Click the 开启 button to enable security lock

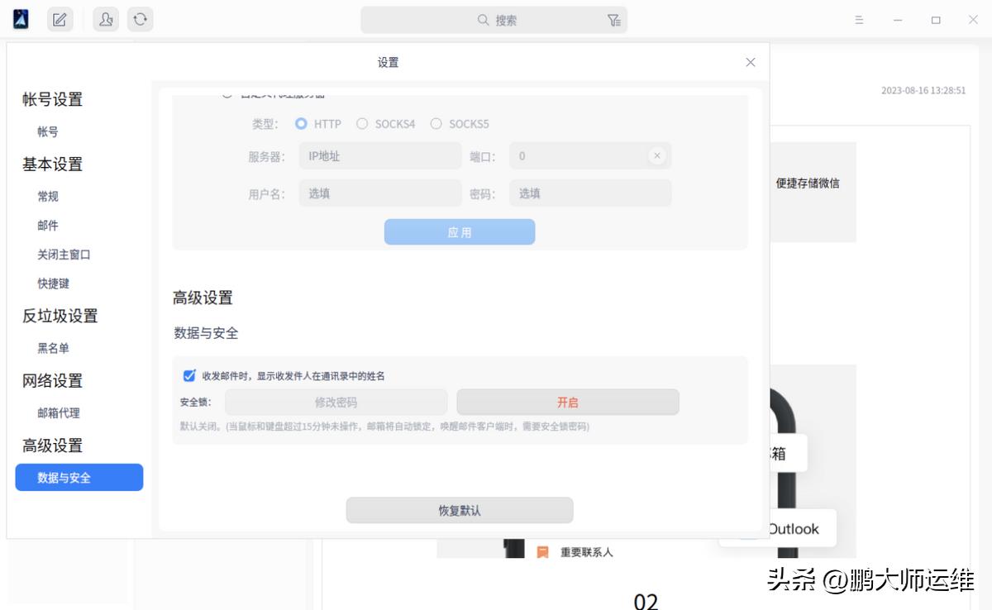[x=567, y=402]
